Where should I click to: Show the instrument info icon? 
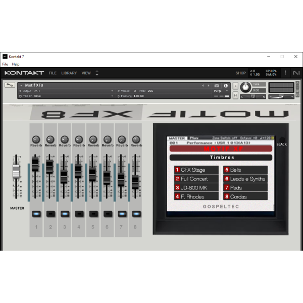(226, 86)
